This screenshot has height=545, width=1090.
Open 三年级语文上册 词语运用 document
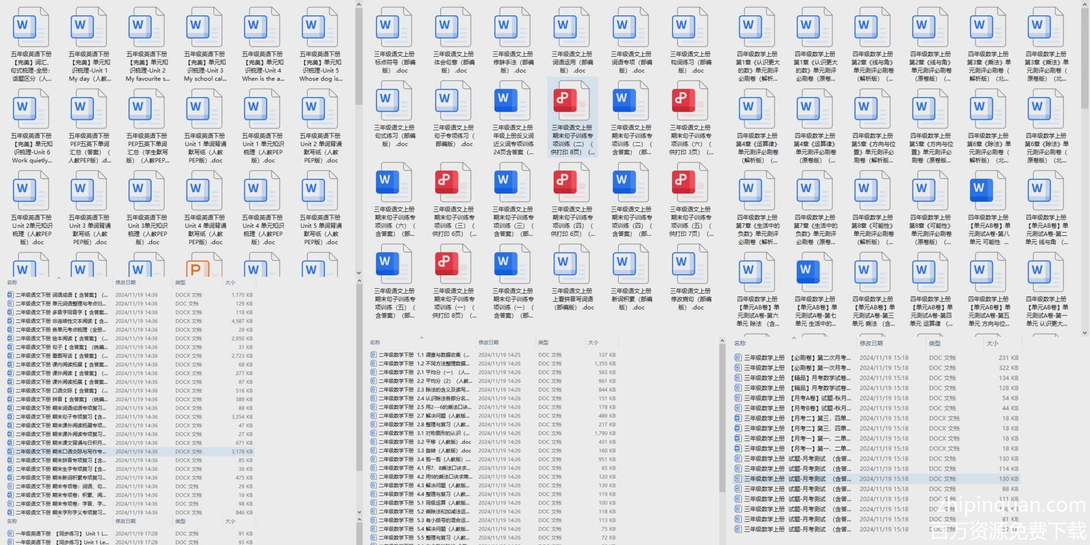pyautogui.click(x=572, y=27)
